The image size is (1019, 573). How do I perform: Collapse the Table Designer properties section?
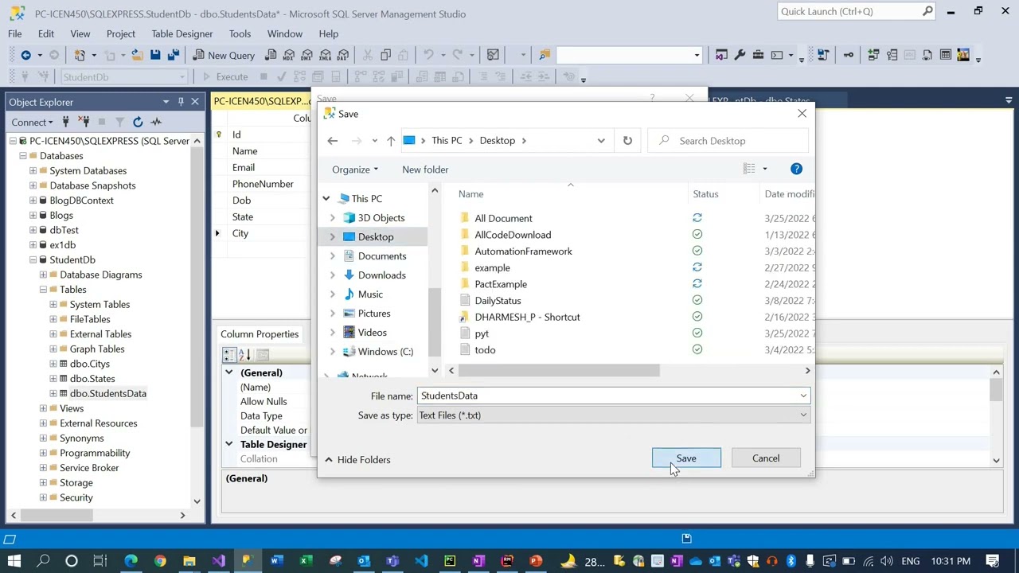pyautogui.click(x=228, y=444)
